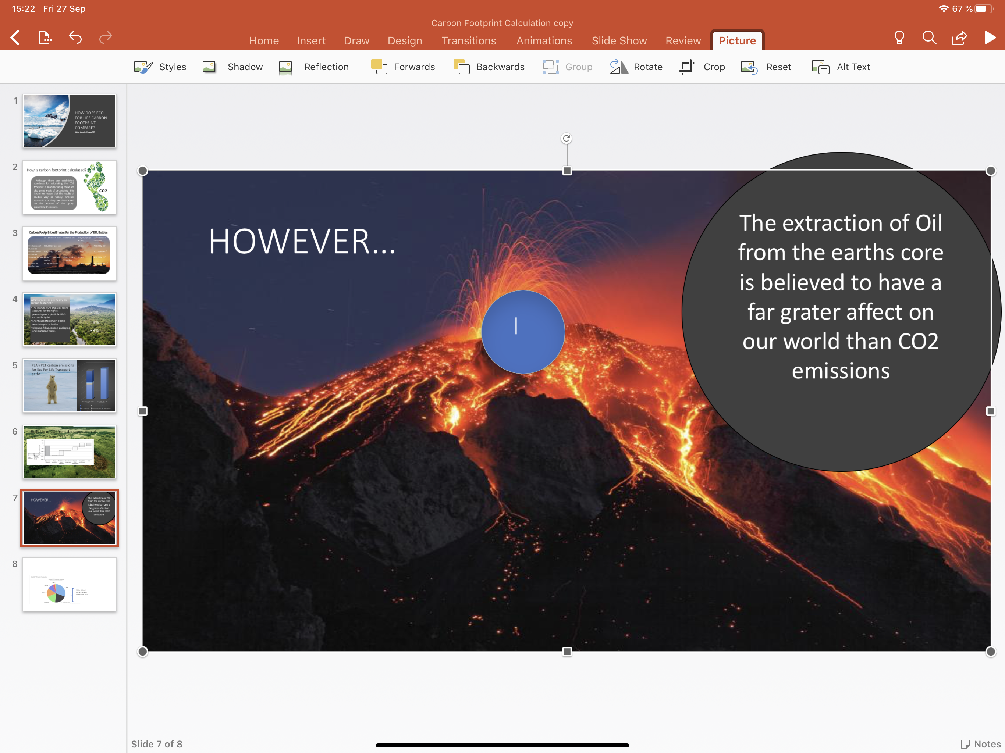Screen dimensions: 1005x753
Task: Switch to the Animations tab
Action: (544, 41)
